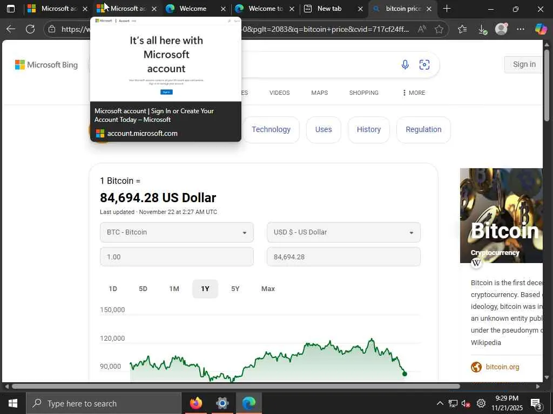Click the green endpoint dot on price chart
The height and width of the screenshot is (414, 553).
[404, 374]
